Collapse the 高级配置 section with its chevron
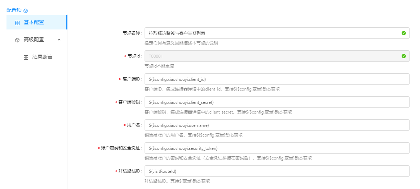The height and width of the screenshot is (189, 420). 59,40
